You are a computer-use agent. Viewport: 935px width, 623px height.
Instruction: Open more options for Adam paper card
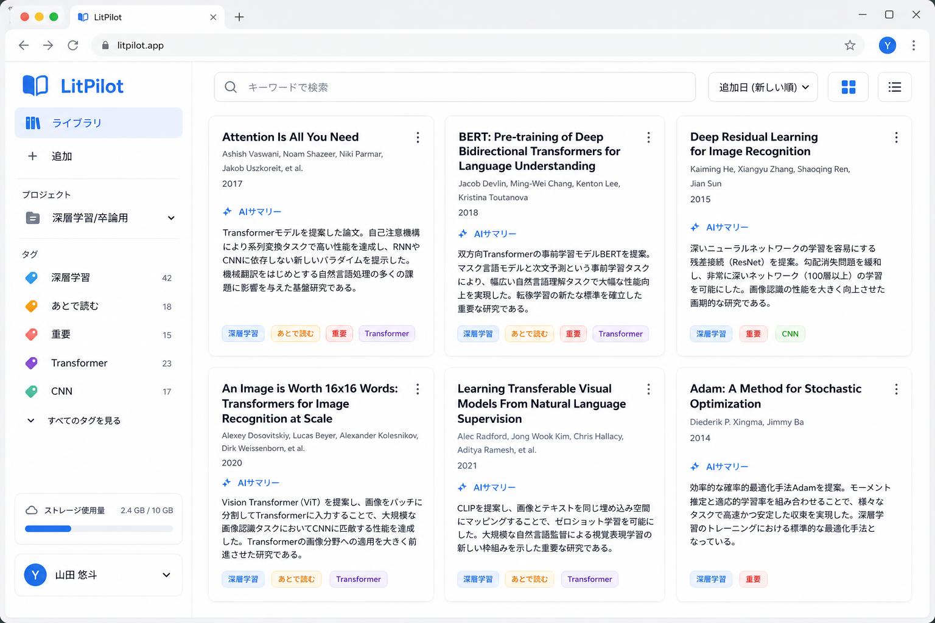[896, 389]
